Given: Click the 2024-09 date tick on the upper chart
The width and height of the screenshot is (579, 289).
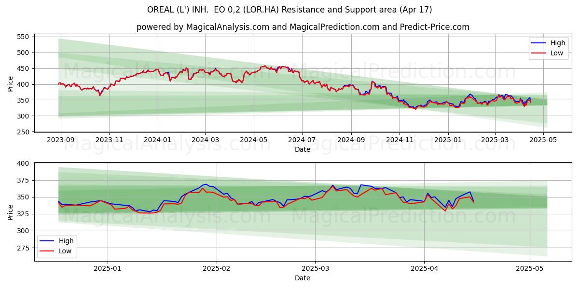Looking at the screenshot, I should pyautogui.click(x=351, y=141).
